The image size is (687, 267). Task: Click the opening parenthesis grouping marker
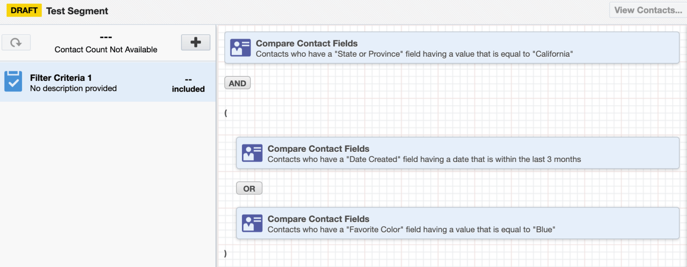tap(225, 113)
